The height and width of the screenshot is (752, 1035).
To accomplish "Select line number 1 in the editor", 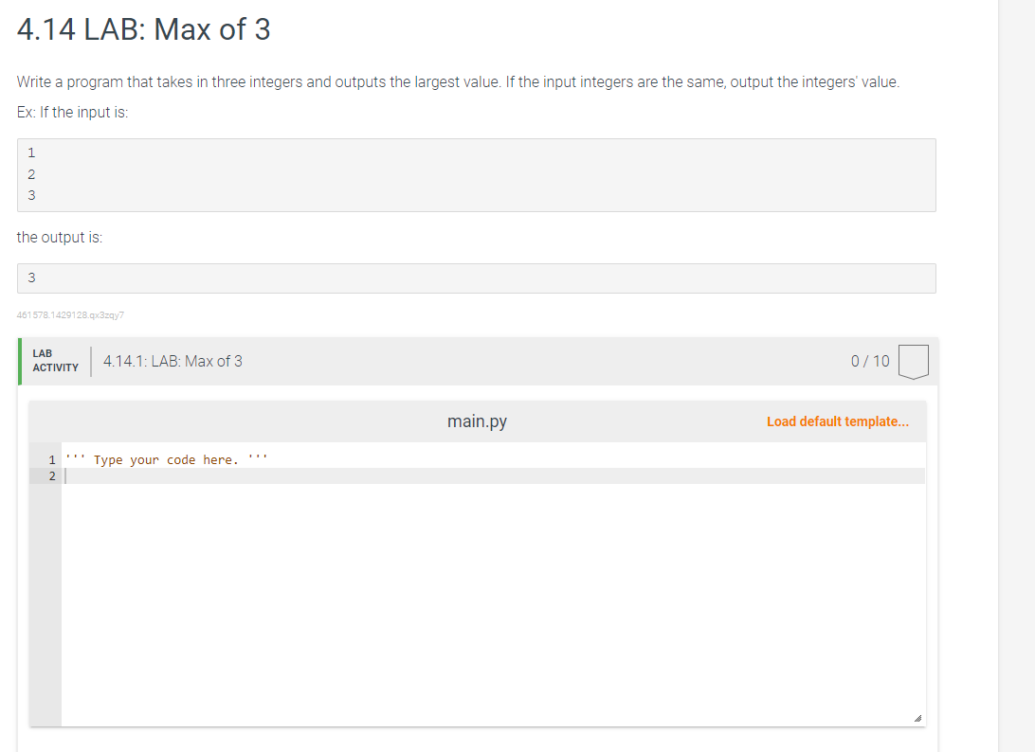I will coord(51,459).
